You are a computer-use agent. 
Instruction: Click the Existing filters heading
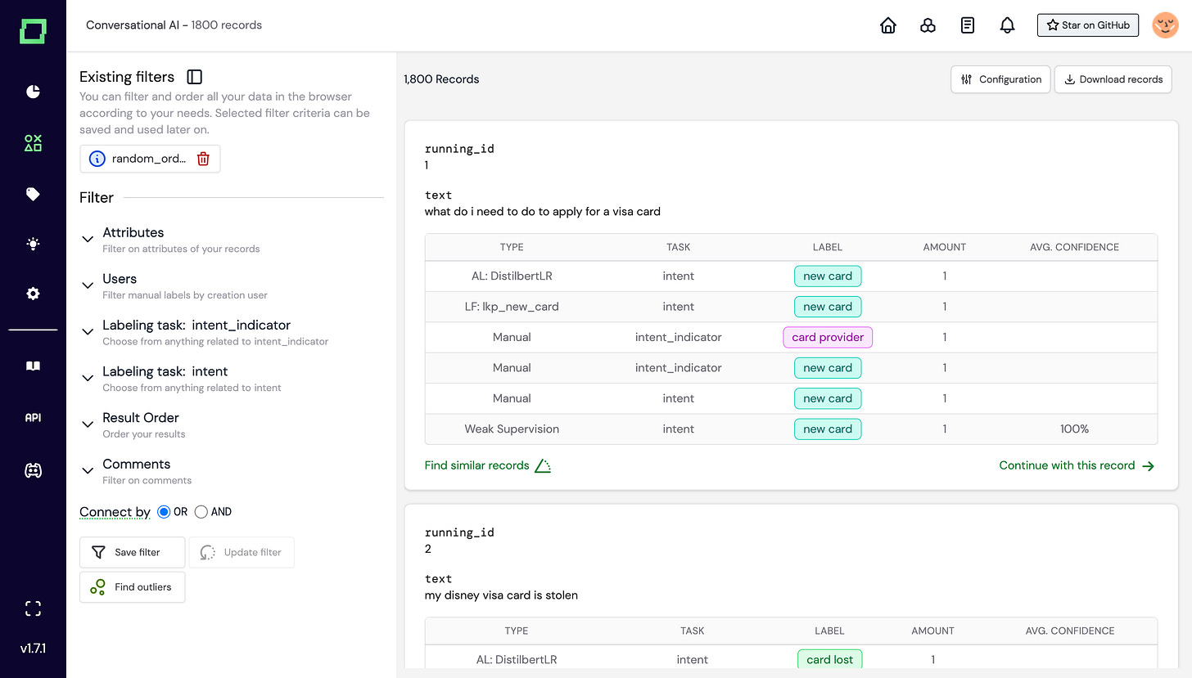(127, 77)
